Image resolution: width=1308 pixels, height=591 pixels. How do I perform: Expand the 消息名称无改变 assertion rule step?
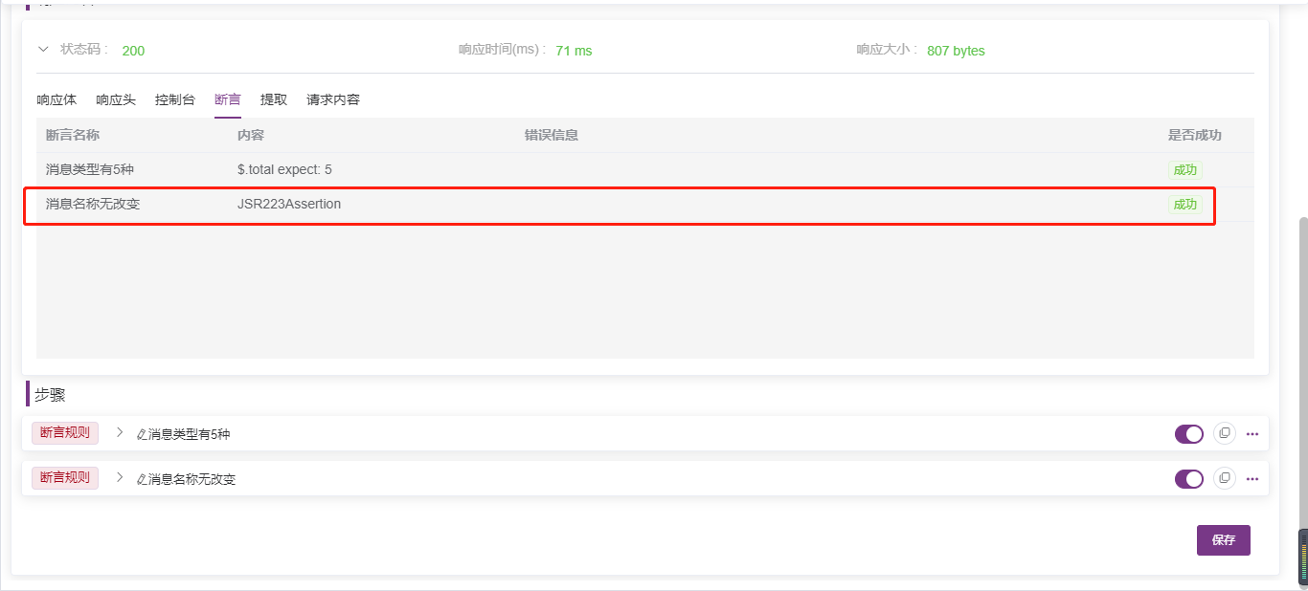pyautogui.click(x=119, y=478)
